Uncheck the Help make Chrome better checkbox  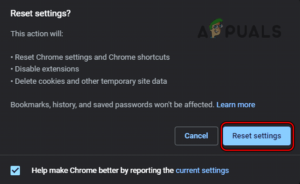(x=15, y=171)
